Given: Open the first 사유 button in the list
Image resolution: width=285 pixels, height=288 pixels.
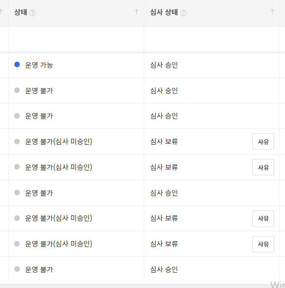Looking at the screenshot, I should click(x=263, y=142).
